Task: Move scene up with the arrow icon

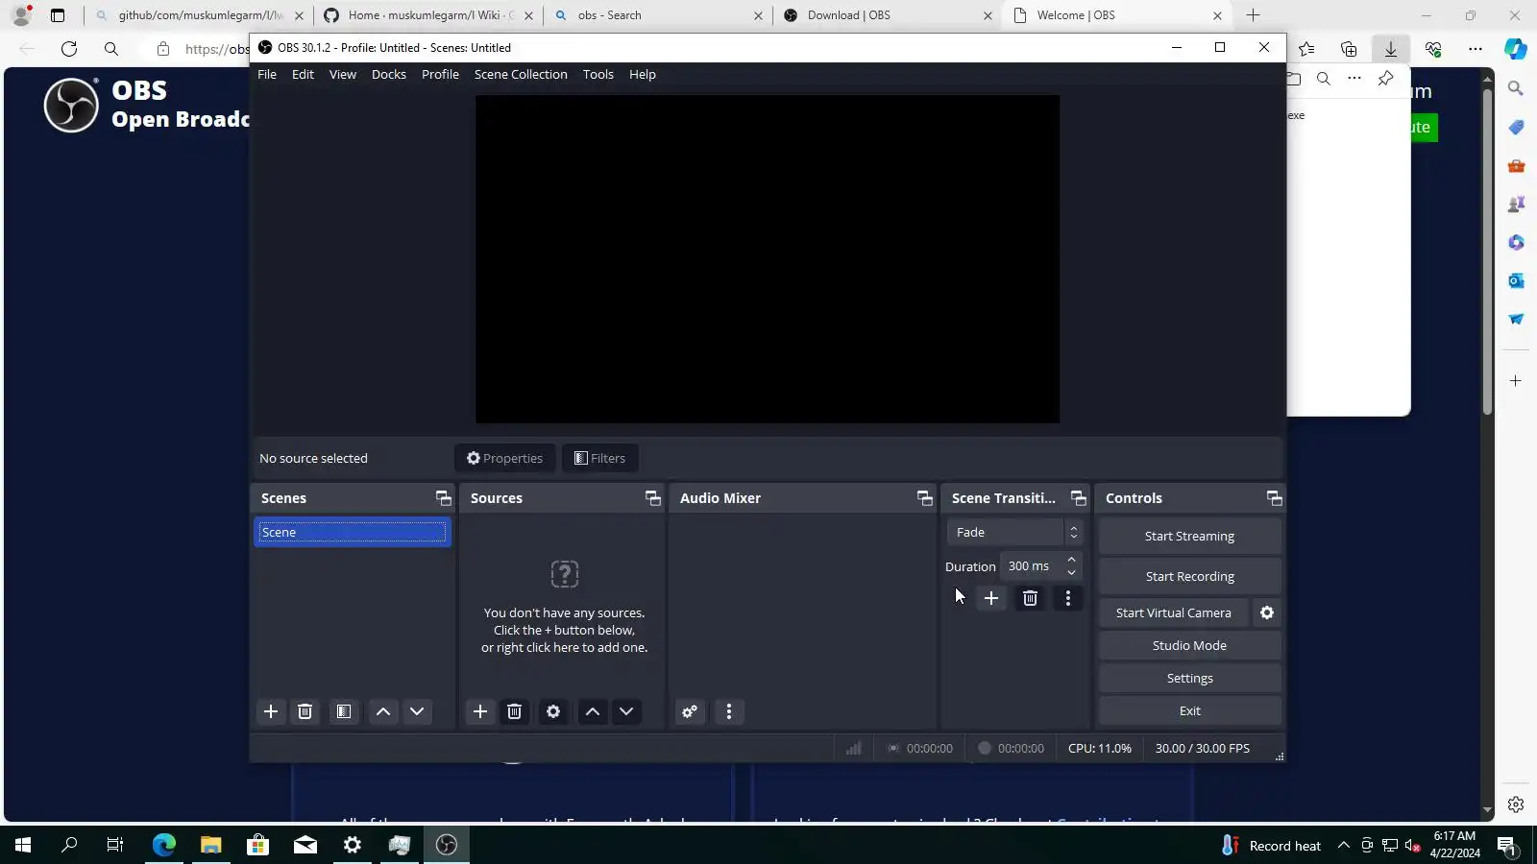Action: click(383, 711)
